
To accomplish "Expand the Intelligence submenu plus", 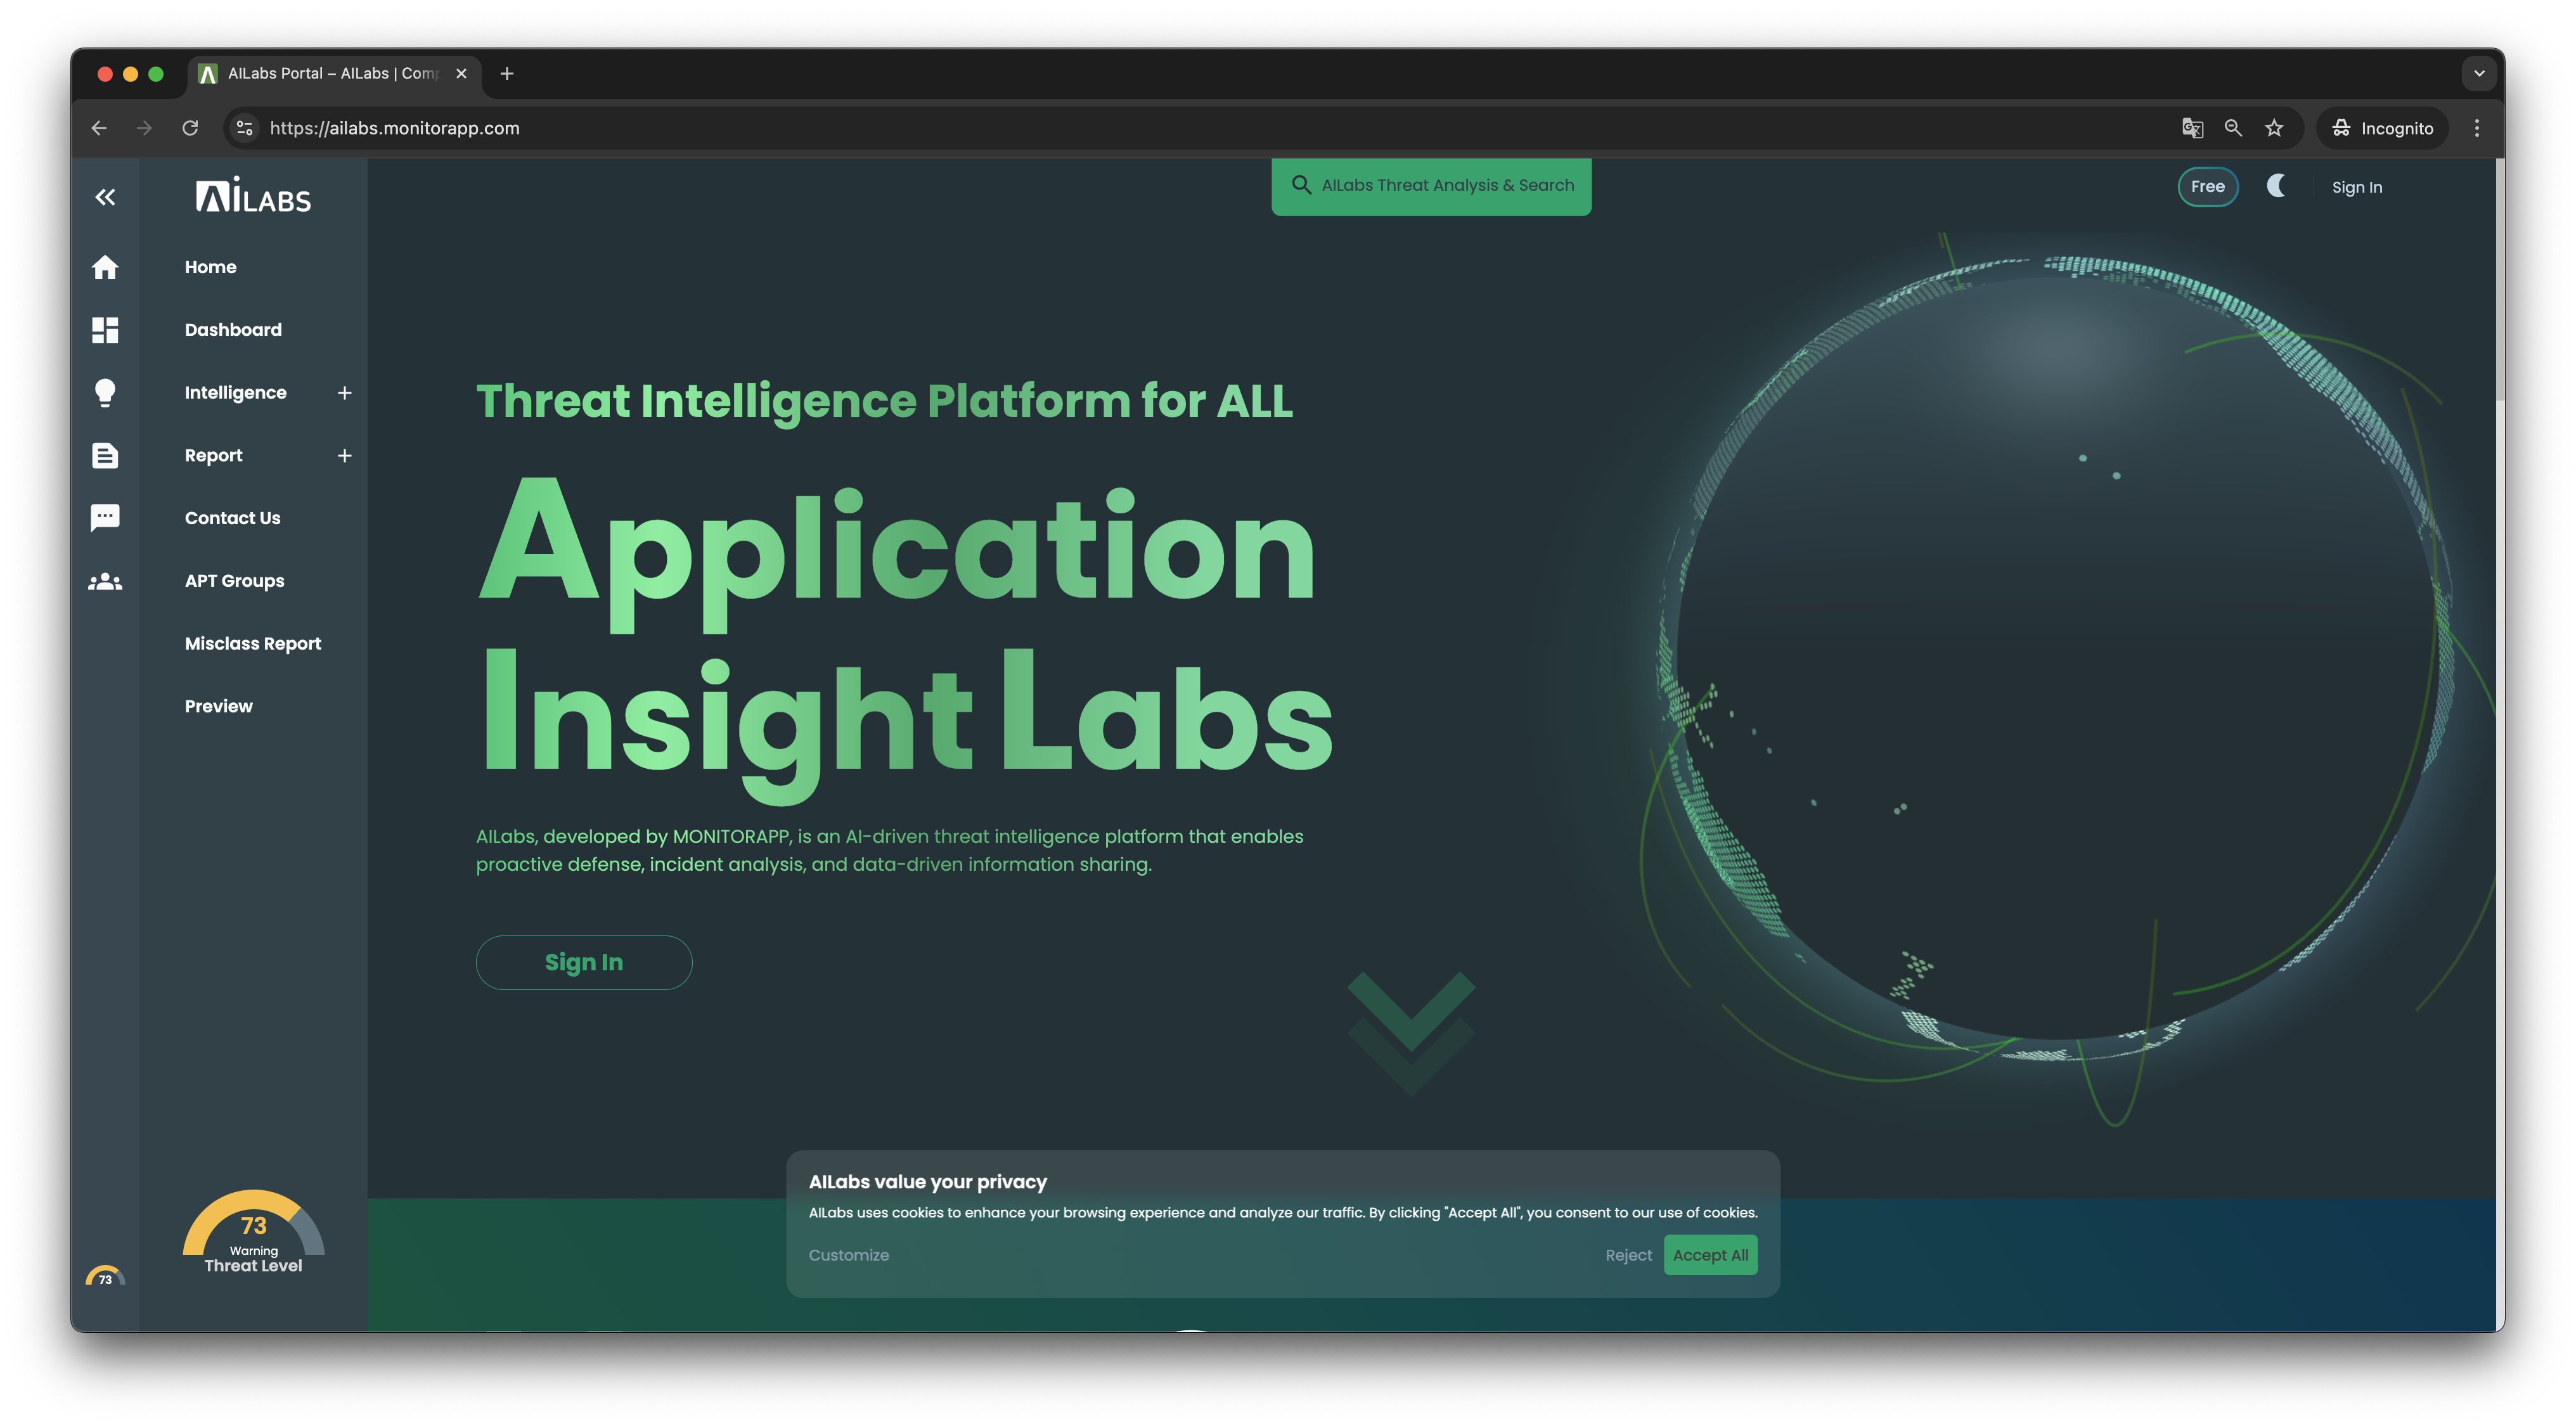I will (345, 393).
